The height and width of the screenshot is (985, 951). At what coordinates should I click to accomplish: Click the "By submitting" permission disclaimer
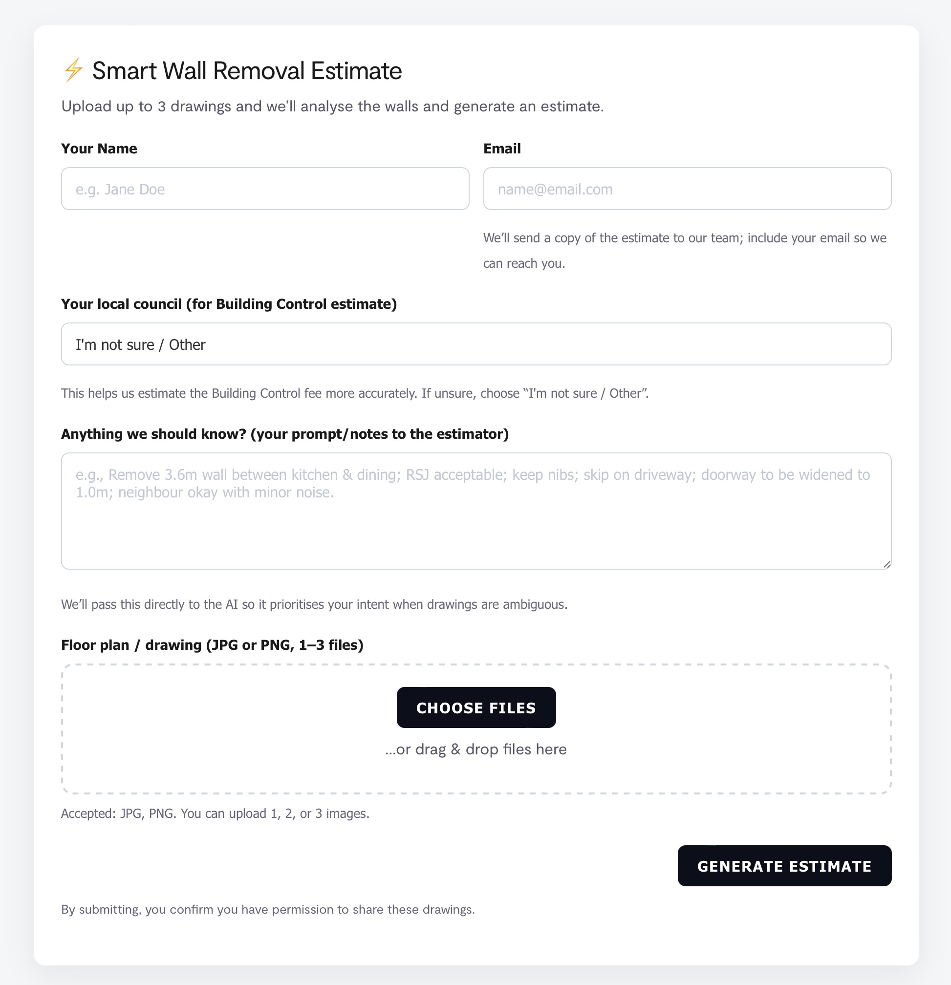click(x=268, y=909)
